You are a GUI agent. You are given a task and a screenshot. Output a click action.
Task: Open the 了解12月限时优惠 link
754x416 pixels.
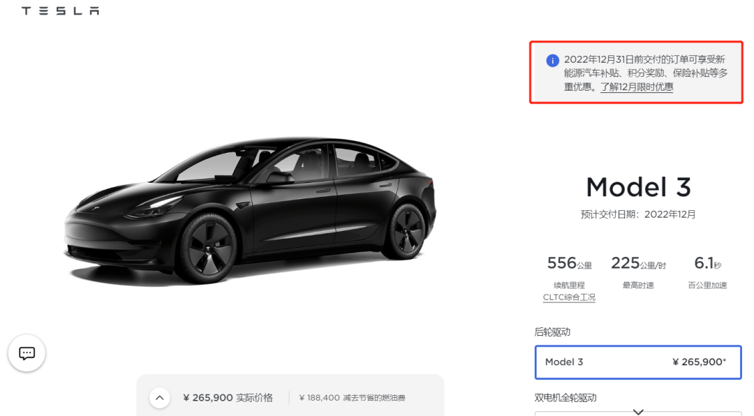[637, 87]
